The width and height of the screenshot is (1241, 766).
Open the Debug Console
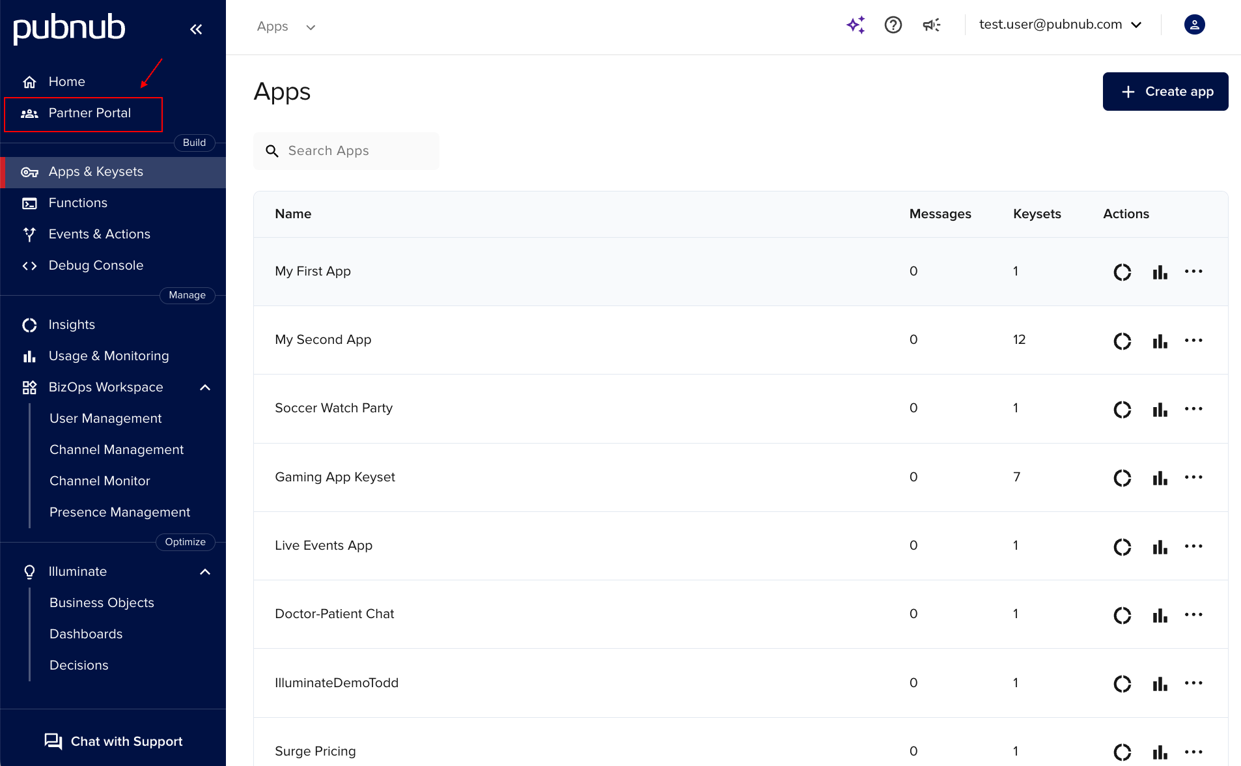click(96, 265)
